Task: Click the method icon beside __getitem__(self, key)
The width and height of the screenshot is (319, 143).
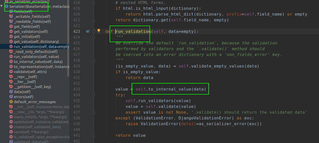Action: pyautogui.click(x=11, y=87)
